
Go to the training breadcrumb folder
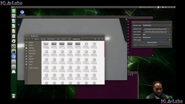point(43,39)
